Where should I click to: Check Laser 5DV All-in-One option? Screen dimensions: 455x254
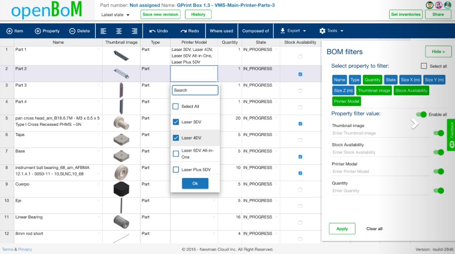[176, 153]
